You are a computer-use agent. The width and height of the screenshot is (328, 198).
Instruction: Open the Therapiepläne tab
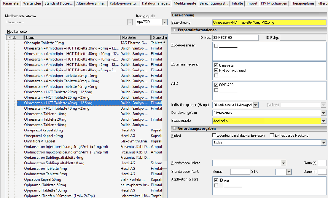point(302,3)
